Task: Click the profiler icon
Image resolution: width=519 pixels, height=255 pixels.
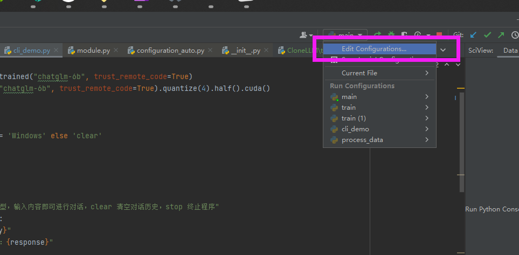Action: pos(418,34)
